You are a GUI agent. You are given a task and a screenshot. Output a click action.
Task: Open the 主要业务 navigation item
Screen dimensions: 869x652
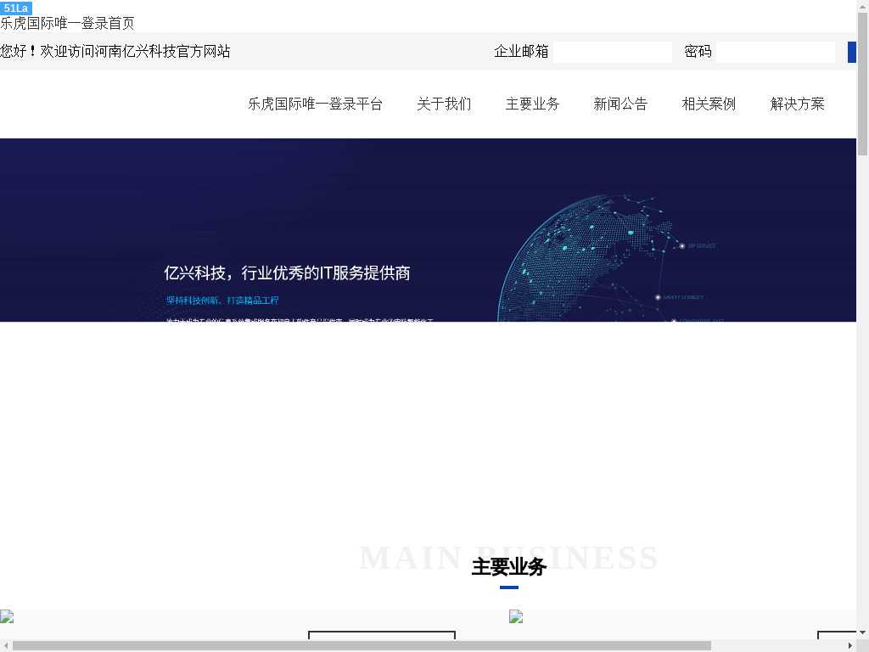point(533,104)
